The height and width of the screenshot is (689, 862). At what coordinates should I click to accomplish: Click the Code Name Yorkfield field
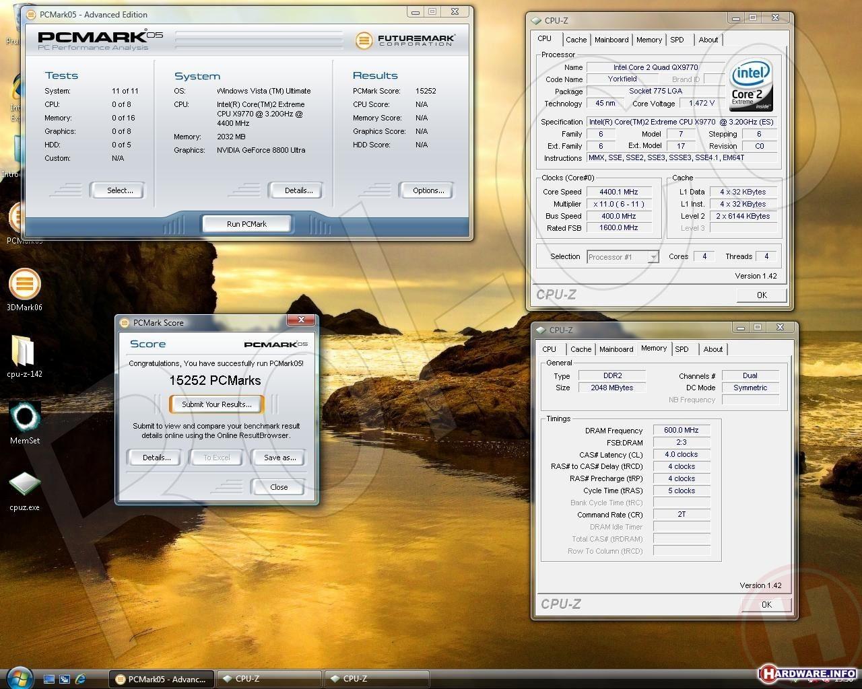622,79
